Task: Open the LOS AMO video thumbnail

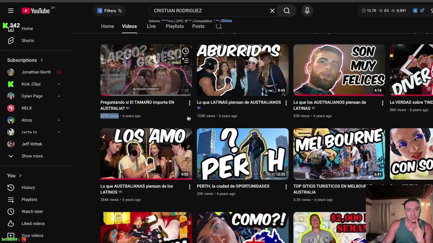Action: [x=146, y=154]
